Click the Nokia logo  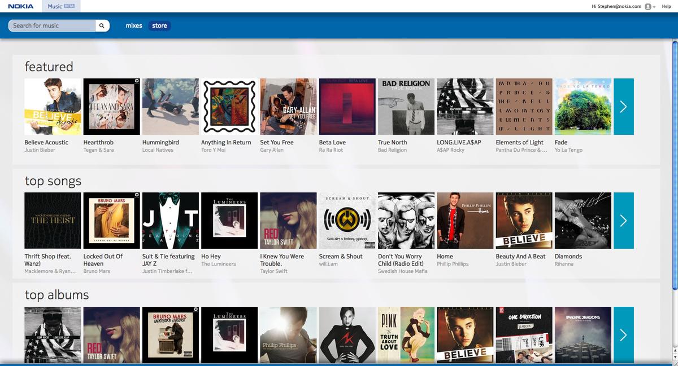point(21,6)
